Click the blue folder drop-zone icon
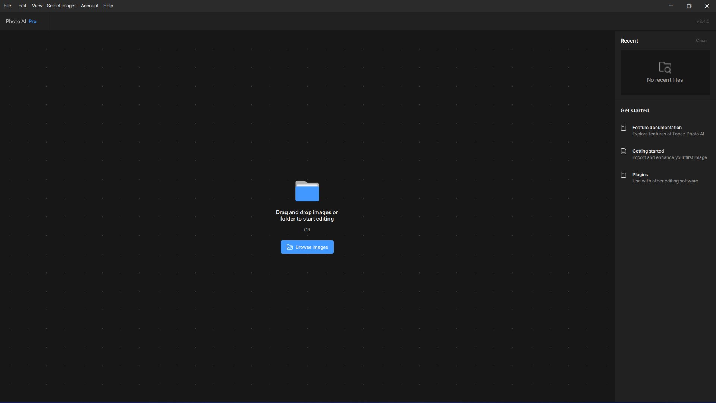Image resolution: width=716 pixels, height=403 pixels. tap(307, 191)
